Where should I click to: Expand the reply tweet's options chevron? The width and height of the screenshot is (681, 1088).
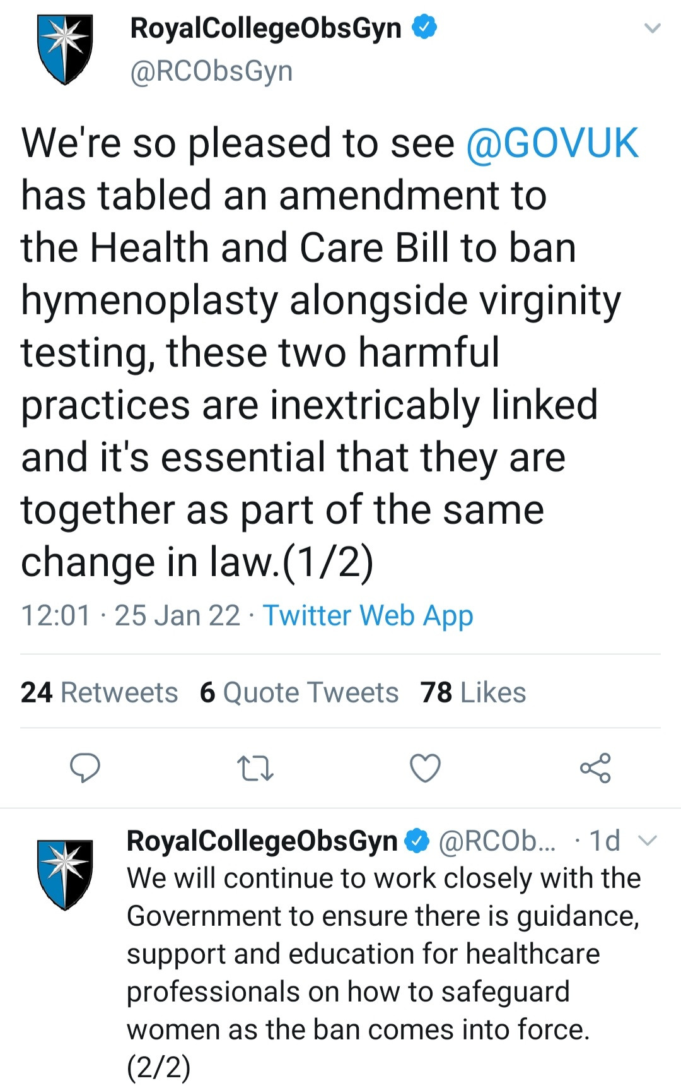point(649,839)
